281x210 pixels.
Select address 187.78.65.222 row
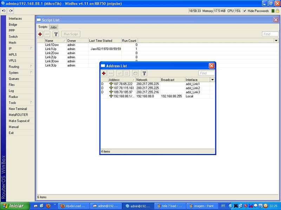point(158,84)
